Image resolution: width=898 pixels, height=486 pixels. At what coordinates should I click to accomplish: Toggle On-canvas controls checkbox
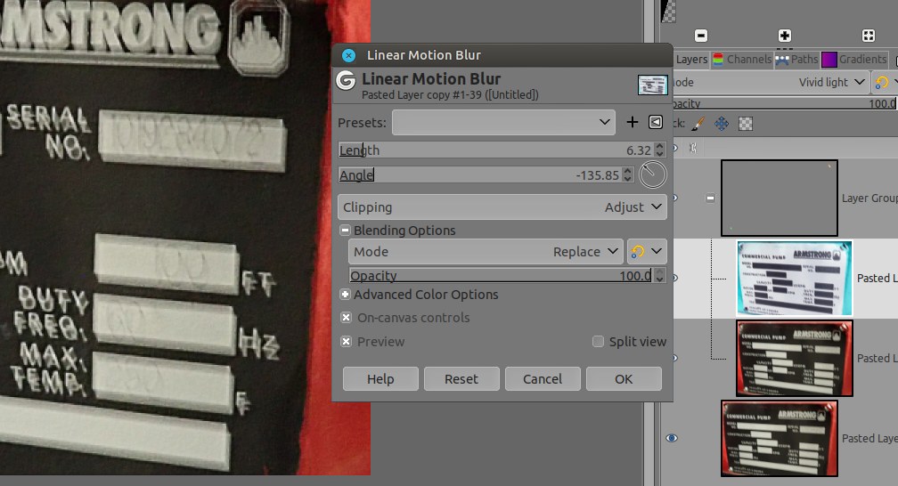point(346,317)
